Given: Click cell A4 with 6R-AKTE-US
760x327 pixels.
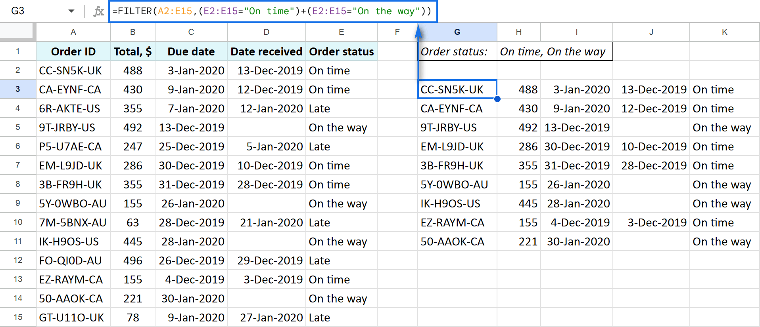Looking at the screenshot, I should tap(73, 108).
